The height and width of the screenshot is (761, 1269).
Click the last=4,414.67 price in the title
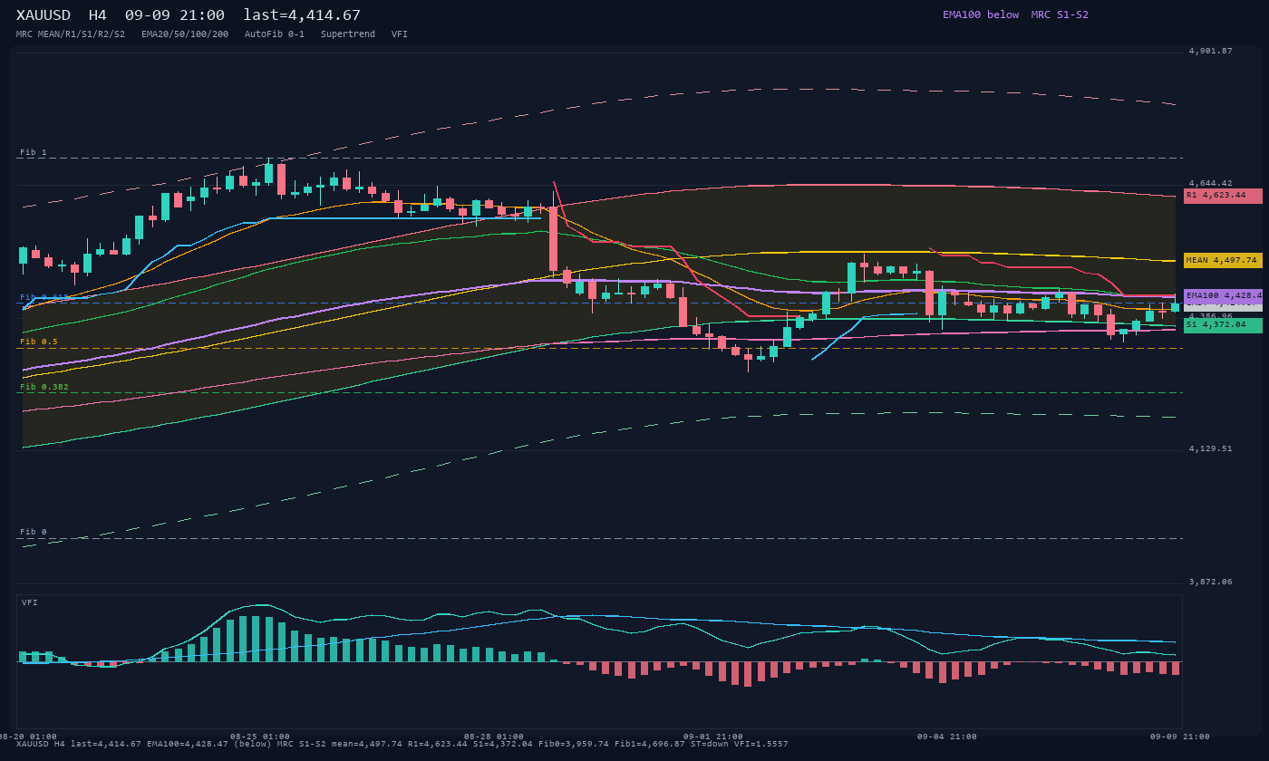point(302,15)
